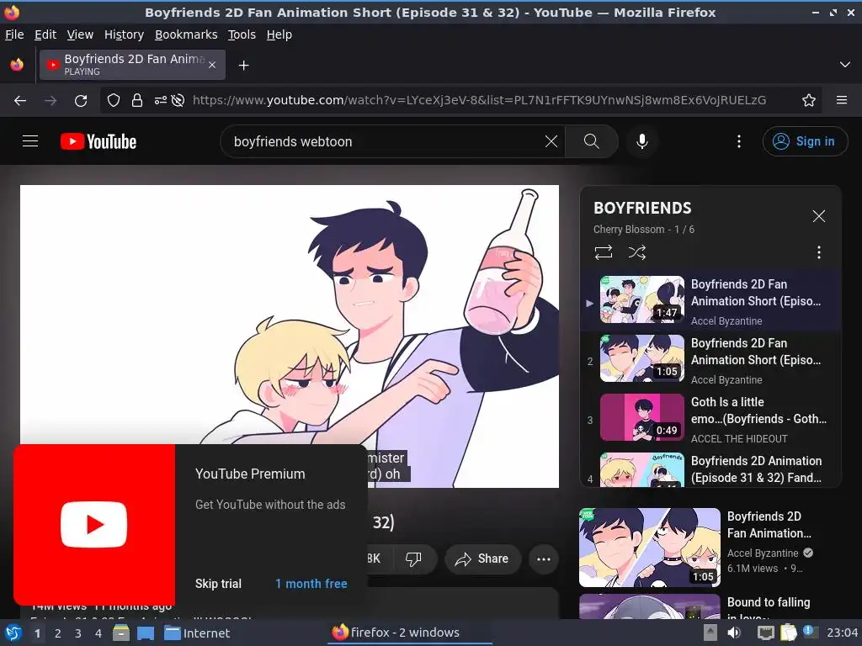862x646 pixels.
Task: Close the BOYFRIENDS playlist panel
Action: coord(819,216)
